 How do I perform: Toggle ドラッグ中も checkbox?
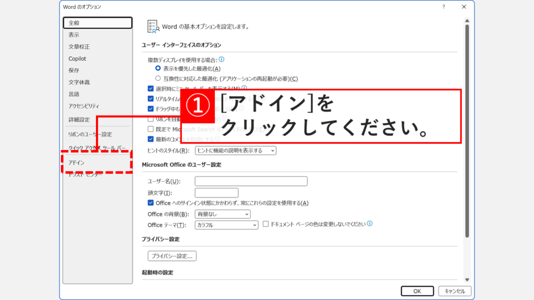(151, 109)
